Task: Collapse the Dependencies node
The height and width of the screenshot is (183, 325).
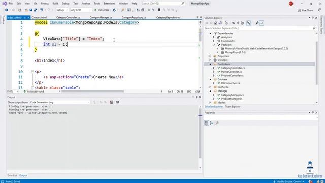Action: [x=210, y=33]
